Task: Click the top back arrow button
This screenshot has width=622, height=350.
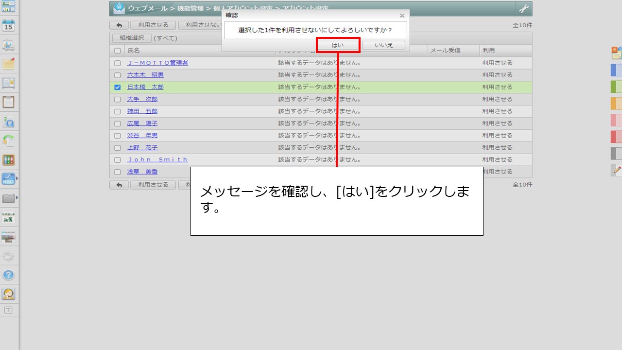Action: tap(119, 25)
